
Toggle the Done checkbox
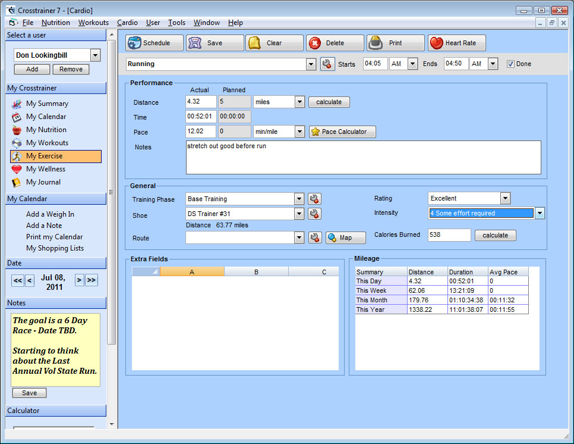click(510, 64)
